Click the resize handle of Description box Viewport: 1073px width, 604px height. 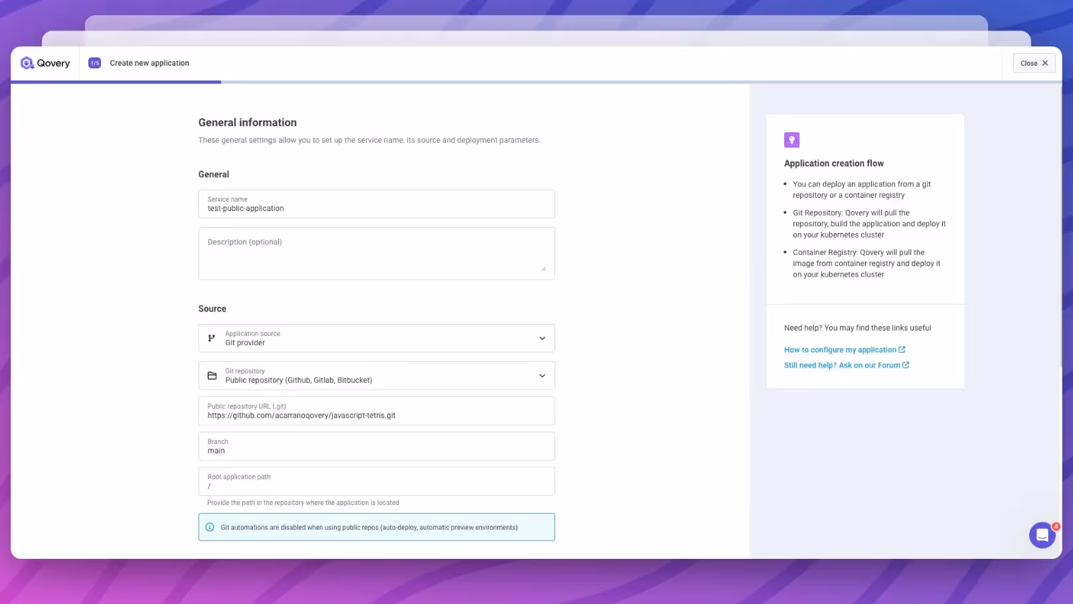[543, 268]
